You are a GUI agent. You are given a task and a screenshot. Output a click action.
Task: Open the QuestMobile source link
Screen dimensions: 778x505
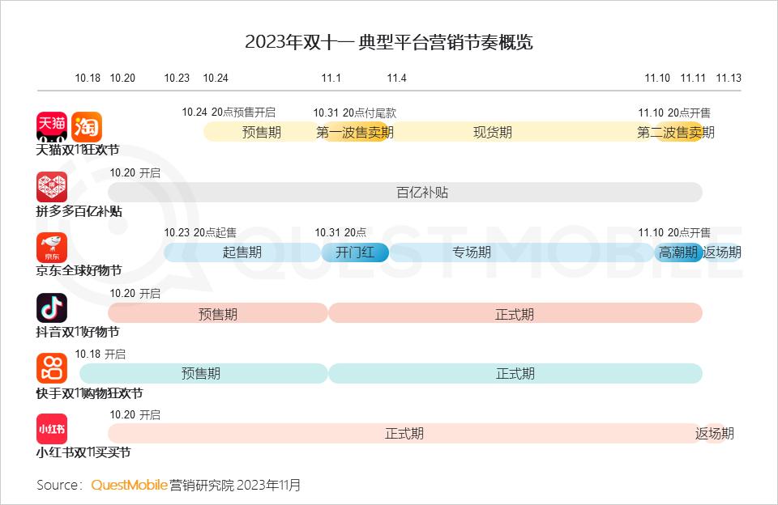coord(129,485)
